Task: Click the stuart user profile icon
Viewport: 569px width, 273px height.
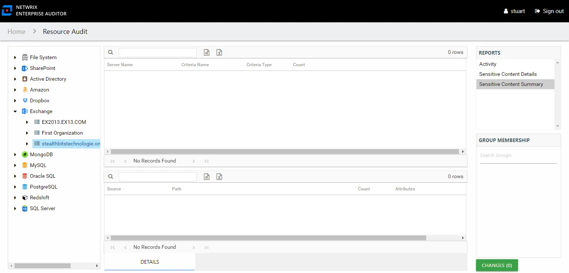Action: pyautogui.click(x=506, y=11)
